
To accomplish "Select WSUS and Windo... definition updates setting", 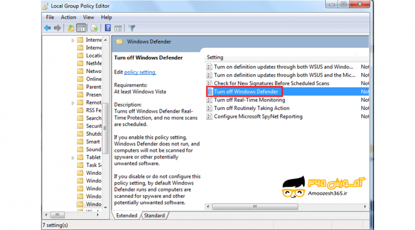I will (284, 67).
